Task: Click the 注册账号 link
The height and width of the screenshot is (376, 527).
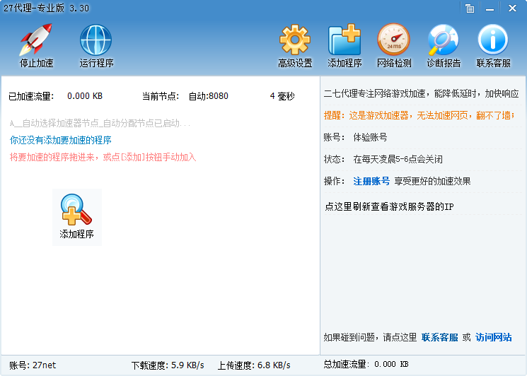Action: (371, 181)
